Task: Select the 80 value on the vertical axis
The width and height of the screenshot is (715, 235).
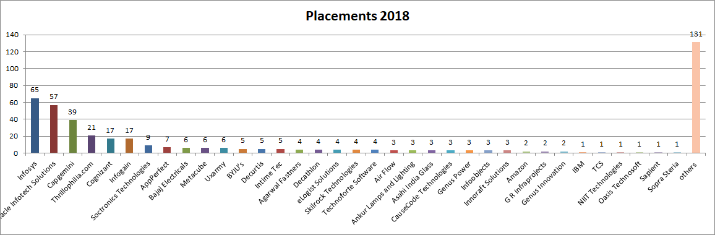Action: point(15,85)
